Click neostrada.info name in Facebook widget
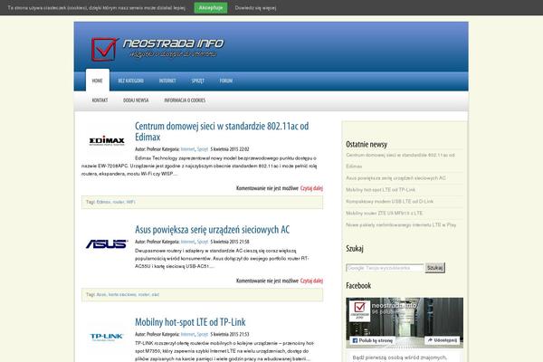 (394, 306)
